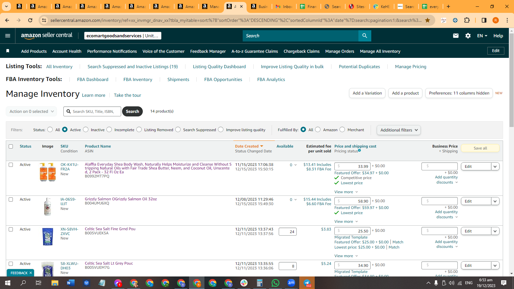Select the Active status filter

[x=65, y=130]
